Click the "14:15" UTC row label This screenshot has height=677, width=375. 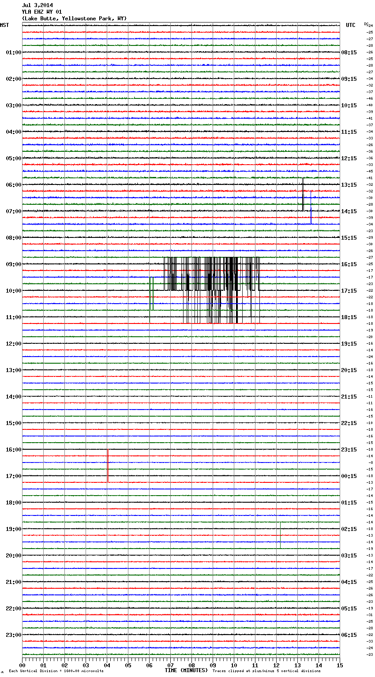click(349, 211)
